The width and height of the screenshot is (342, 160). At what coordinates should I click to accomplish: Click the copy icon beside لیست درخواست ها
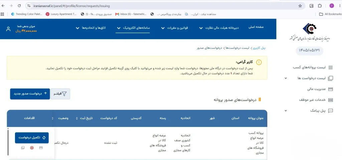[x=330, y=78]
